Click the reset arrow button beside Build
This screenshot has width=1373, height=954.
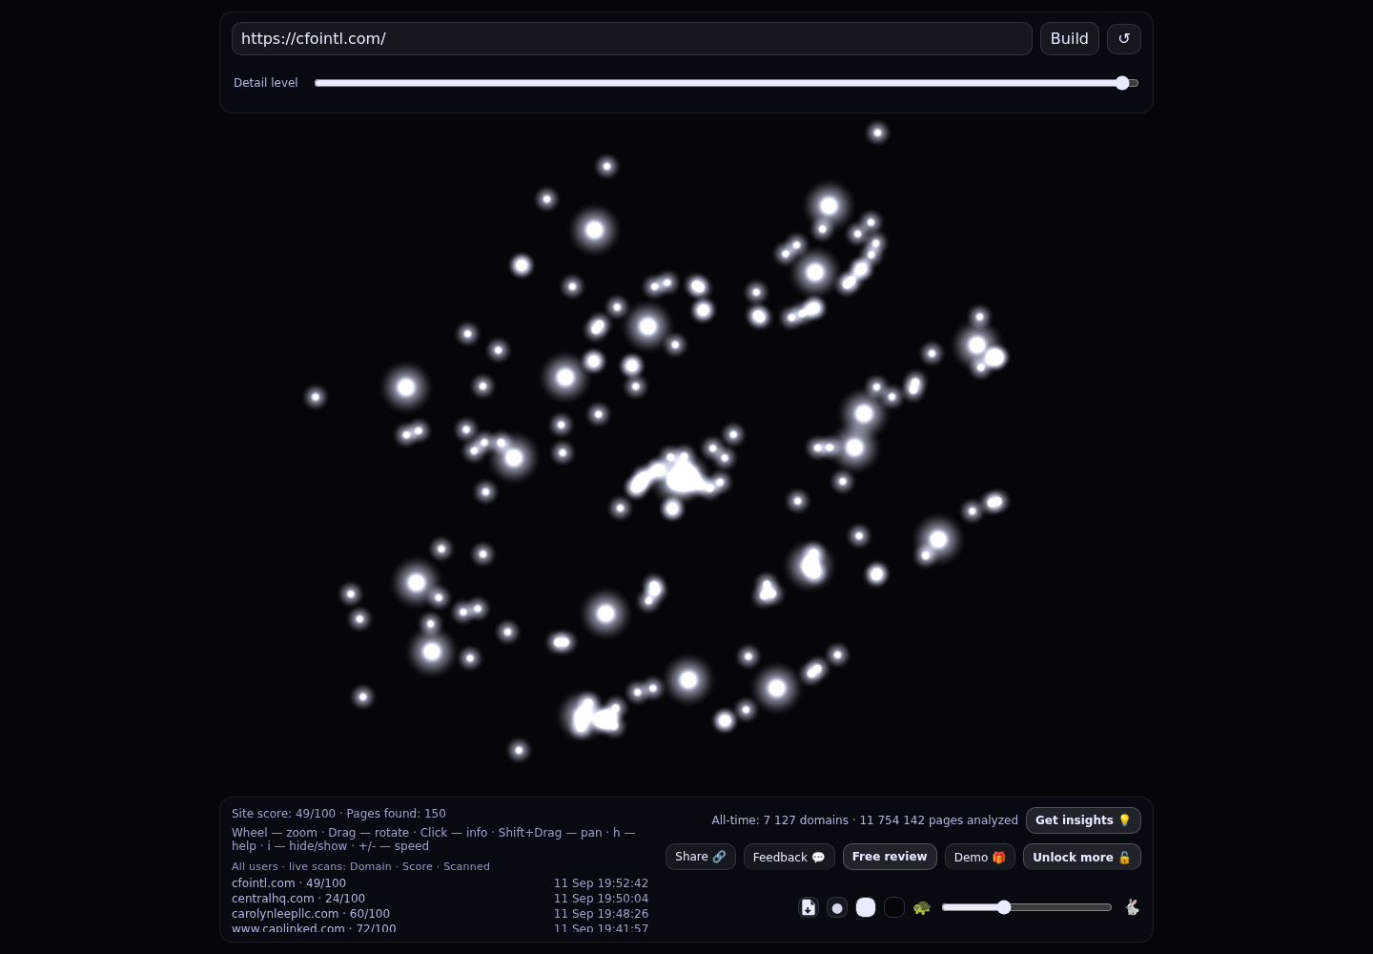coord(1124,39)
